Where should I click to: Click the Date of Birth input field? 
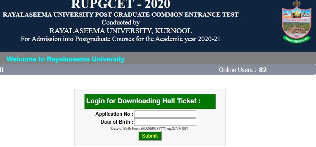coord(165,122)
